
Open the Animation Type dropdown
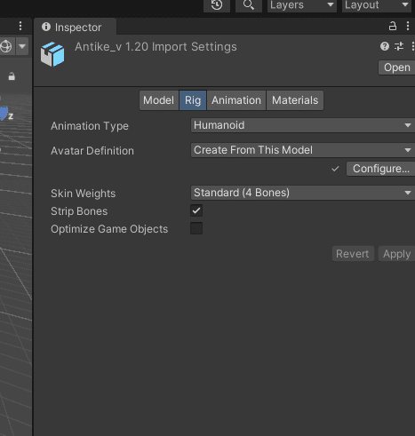point(303,125)
